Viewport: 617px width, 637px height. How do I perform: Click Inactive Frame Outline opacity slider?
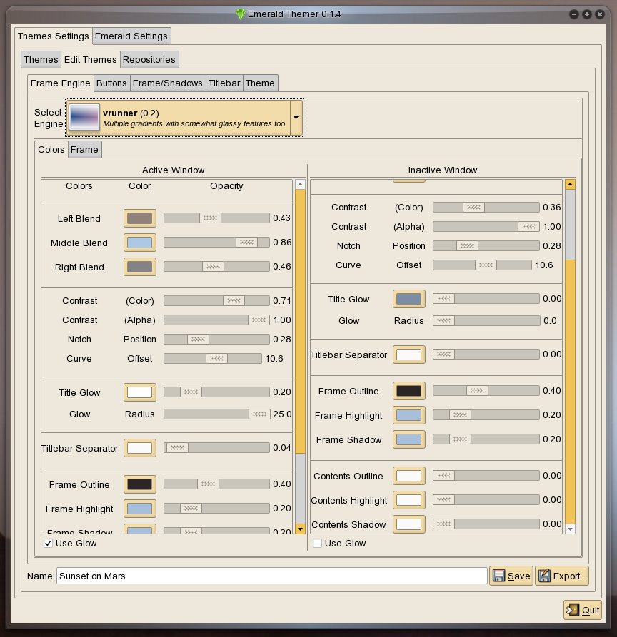point(486,390)
